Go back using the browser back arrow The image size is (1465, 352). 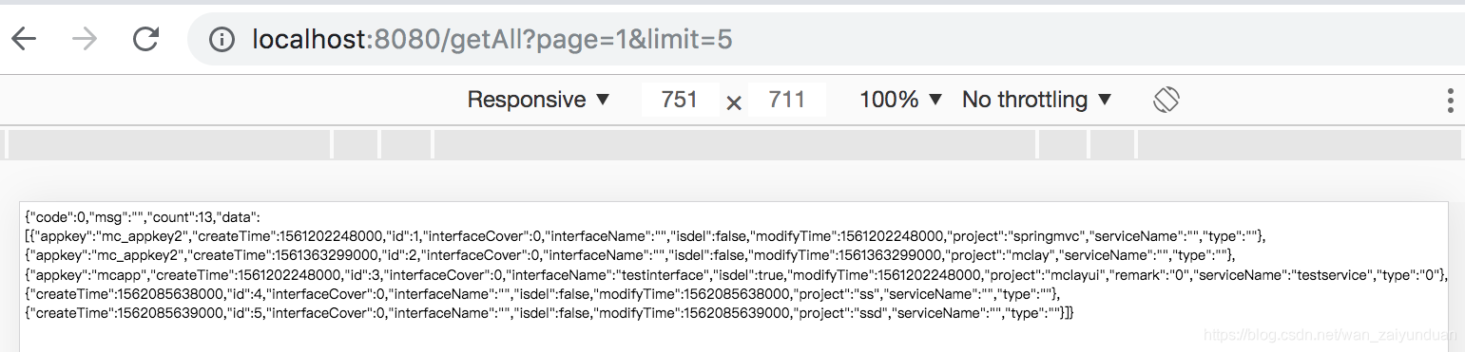coord(24,39)
